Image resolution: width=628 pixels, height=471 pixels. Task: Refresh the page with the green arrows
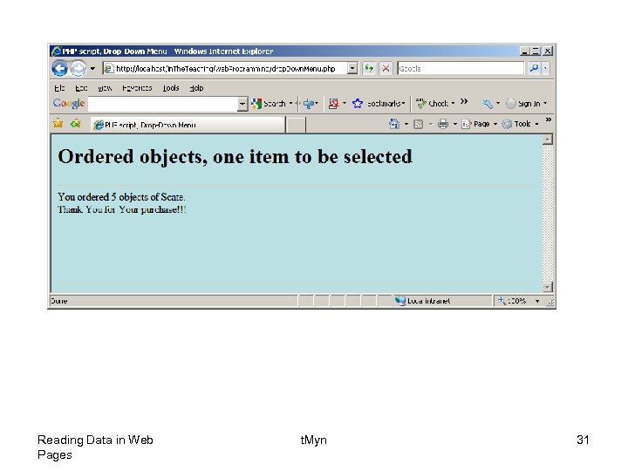pos(369,69)
